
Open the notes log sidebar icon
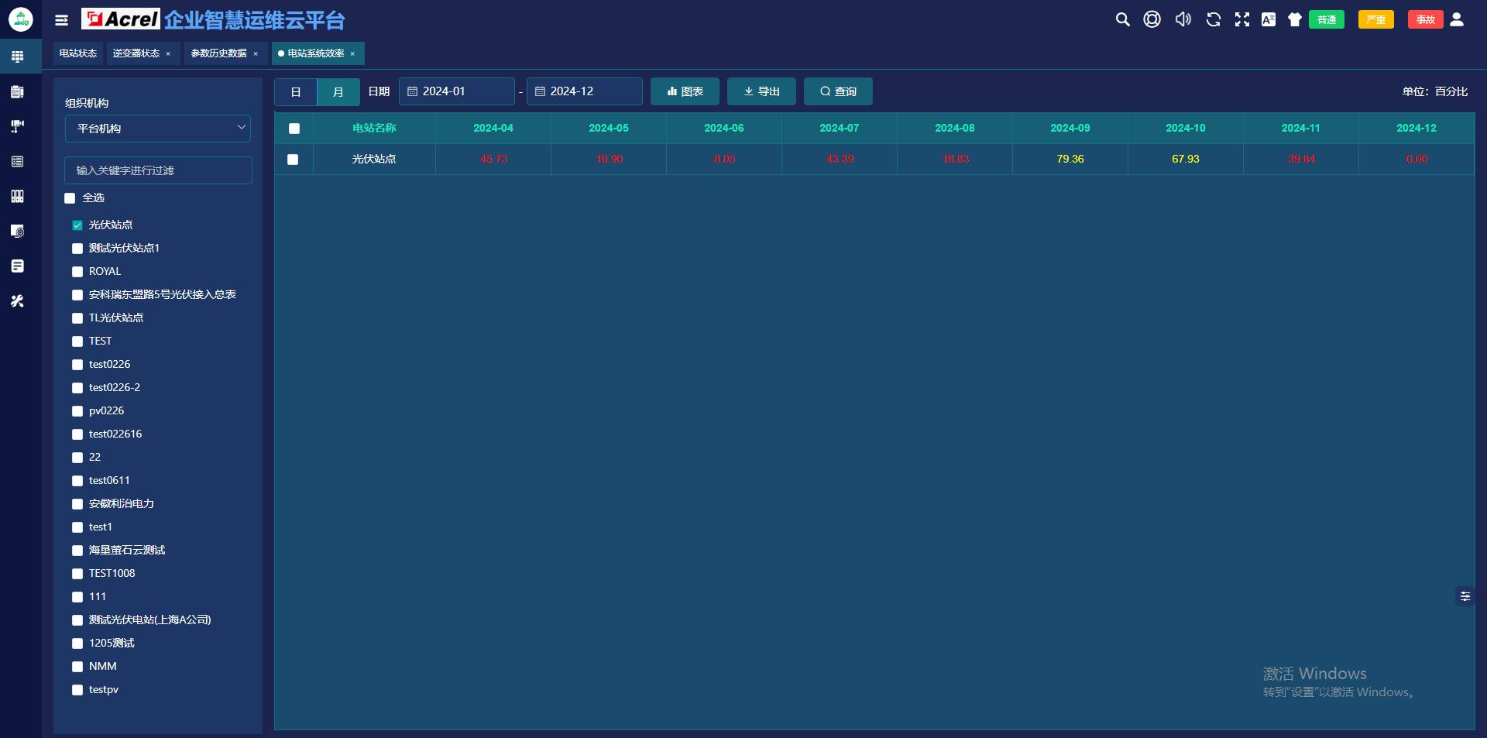(x=17, y=266)
